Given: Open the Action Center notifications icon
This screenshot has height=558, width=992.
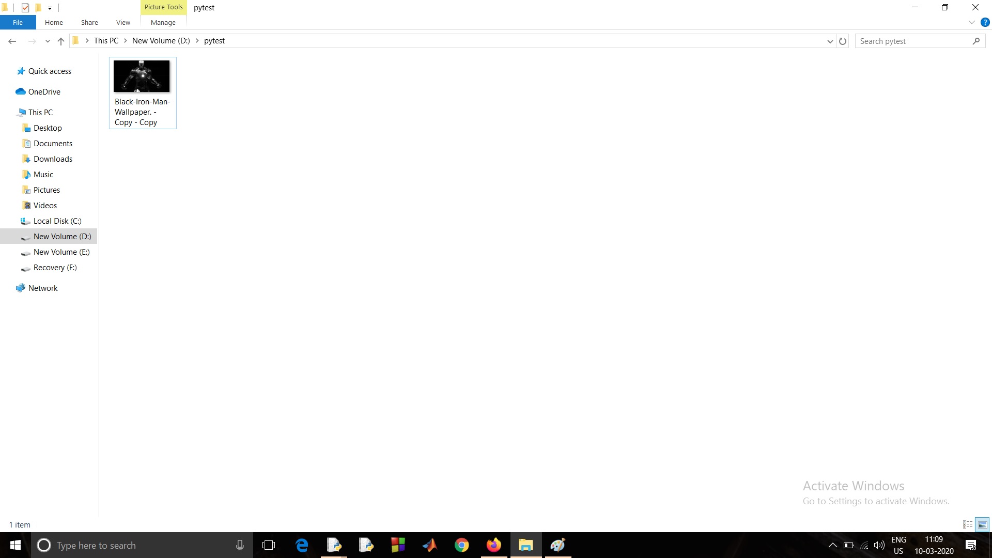Looking at the screenshot, I should click(x=971, y=545).
